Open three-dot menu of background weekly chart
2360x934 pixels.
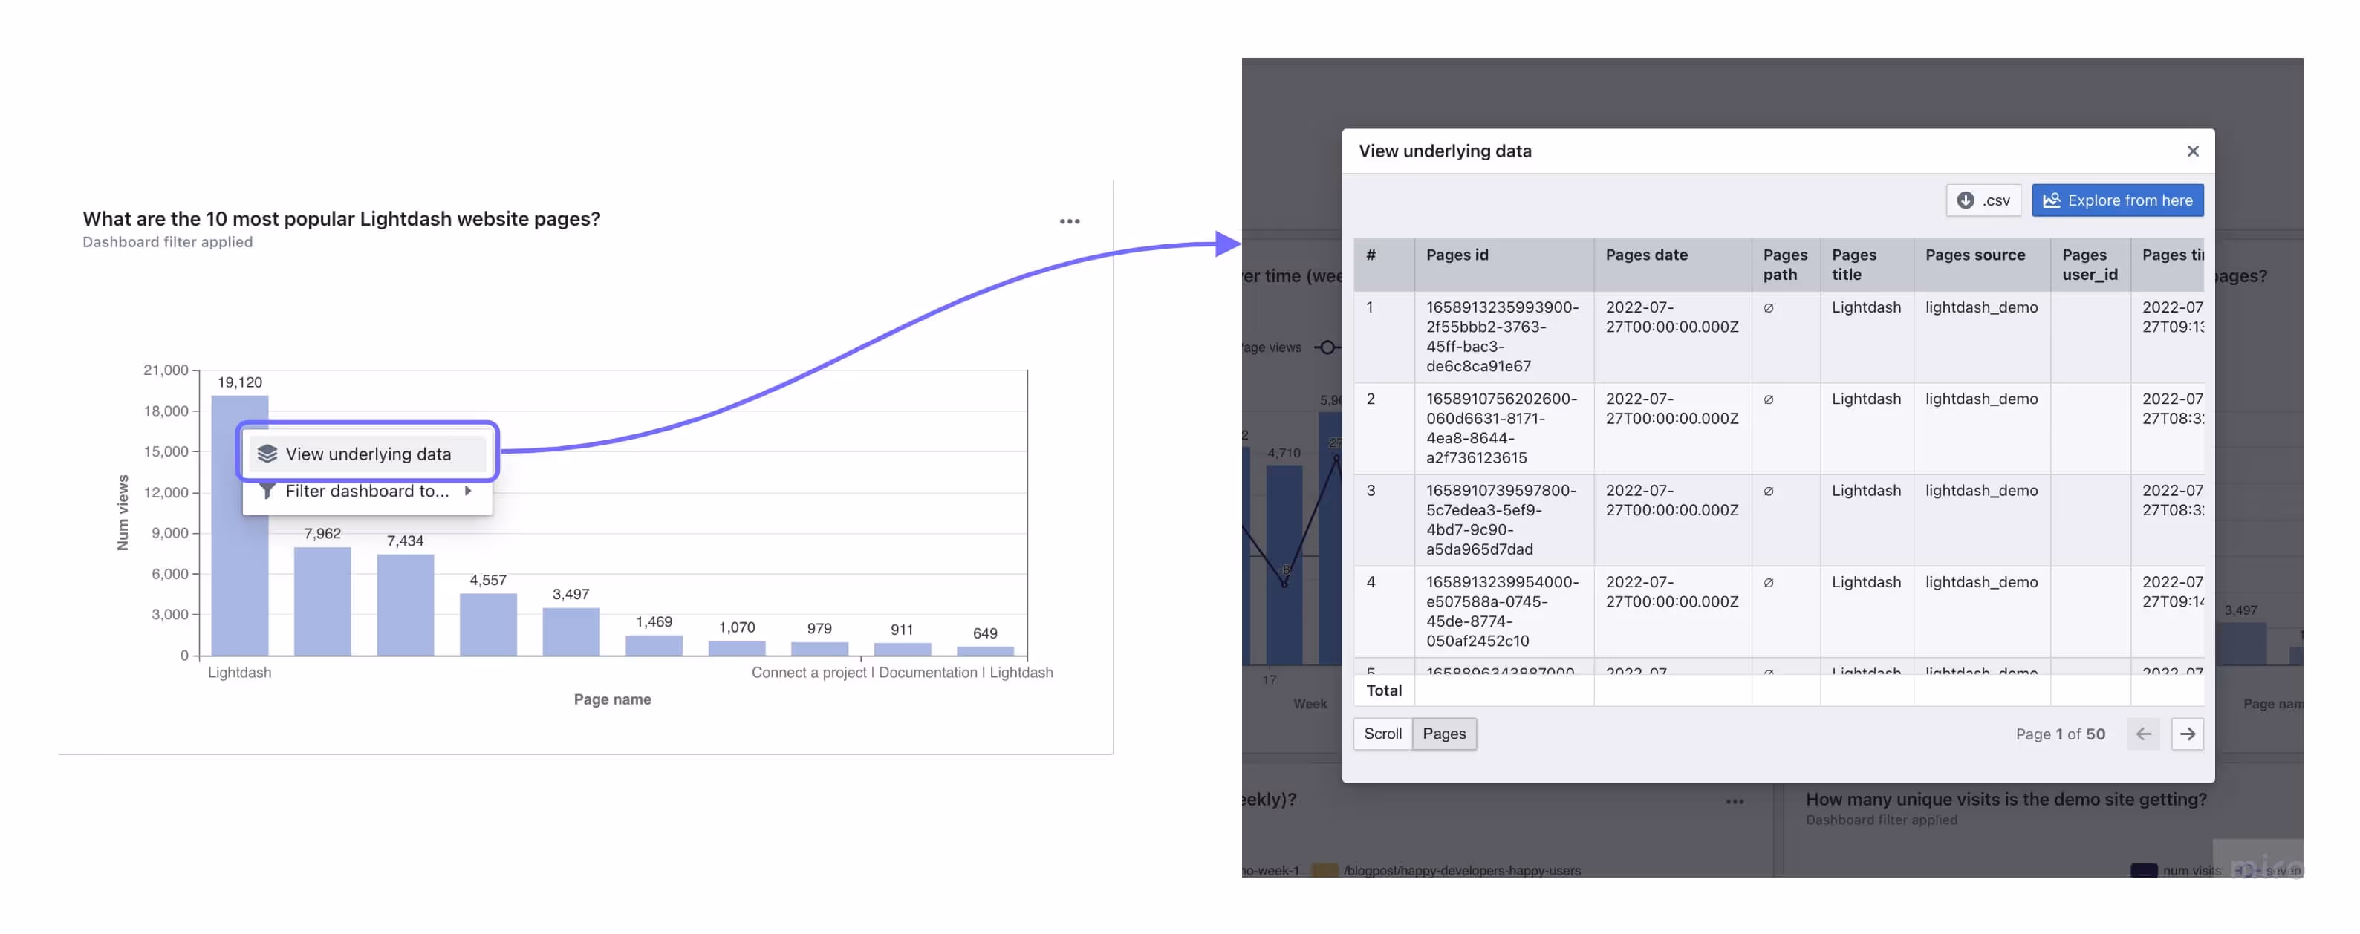tap(1735, 802)
